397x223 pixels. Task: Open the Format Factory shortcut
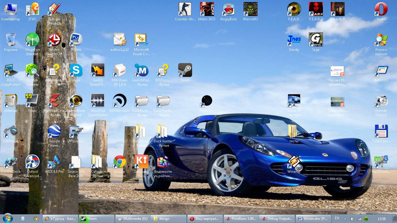click(381, 101)
